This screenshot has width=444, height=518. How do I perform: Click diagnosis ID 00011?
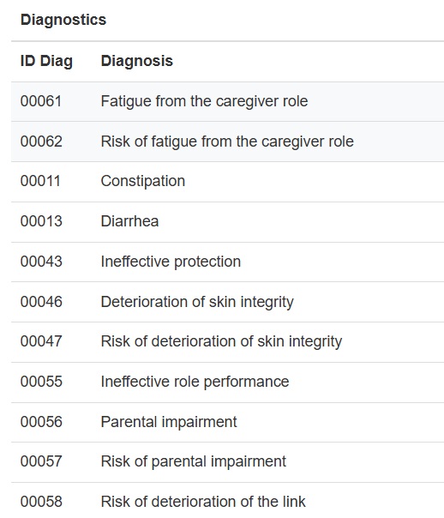tap(40, 181)
